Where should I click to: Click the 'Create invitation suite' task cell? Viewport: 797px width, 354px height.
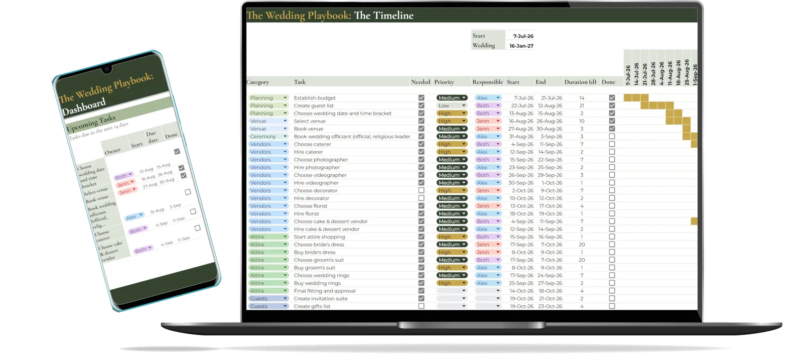[321, 299]
